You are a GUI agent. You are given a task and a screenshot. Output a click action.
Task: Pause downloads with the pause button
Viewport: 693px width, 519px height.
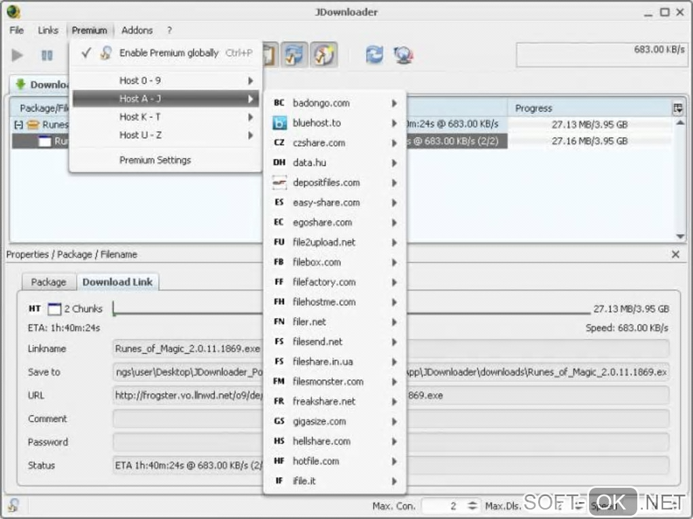(x=47, y=56)
